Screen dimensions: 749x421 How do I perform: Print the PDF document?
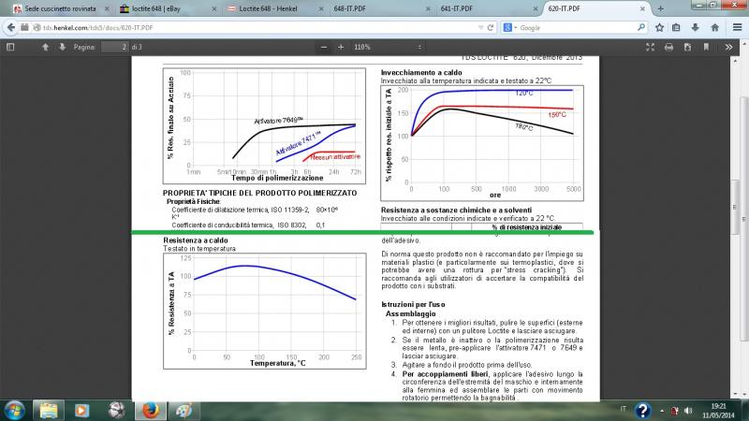pos(668,47)
